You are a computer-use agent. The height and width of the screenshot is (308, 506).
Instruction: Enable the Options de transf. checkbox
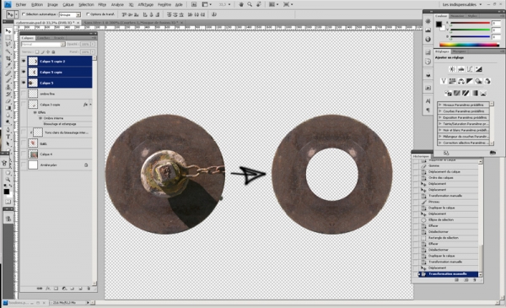click(88, 14)
